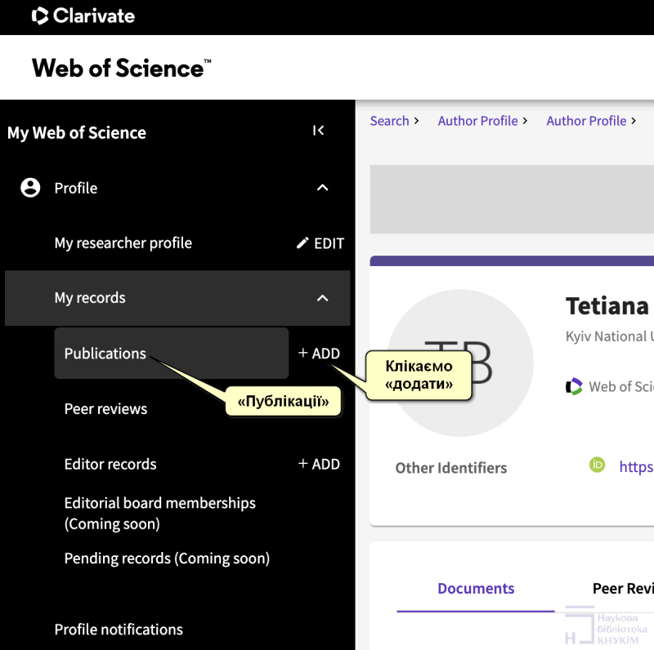Open My researcher profile

tap(123, 243)
